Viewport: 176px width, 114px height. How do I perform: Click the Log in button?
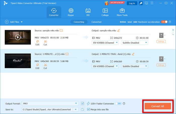pos(132,3)
